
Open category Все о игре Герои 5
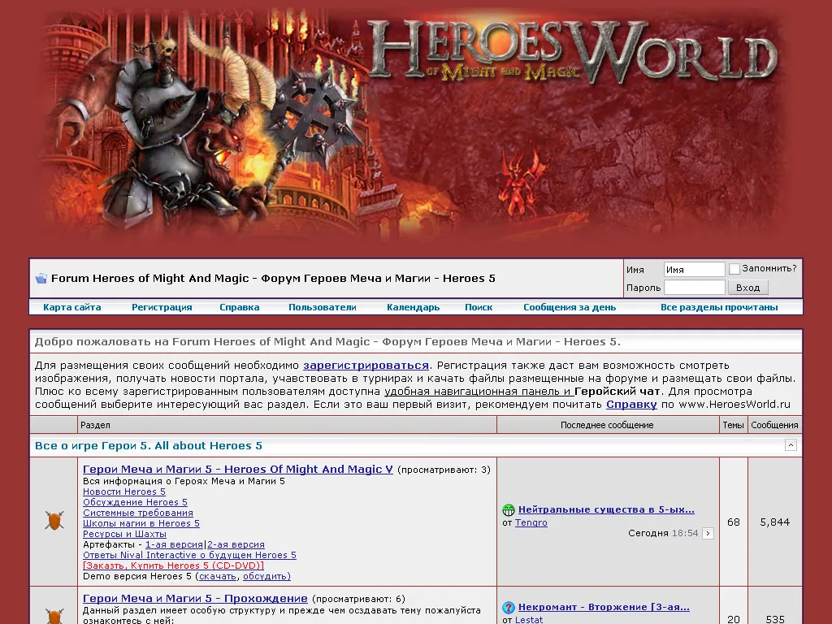pos(149,446)
